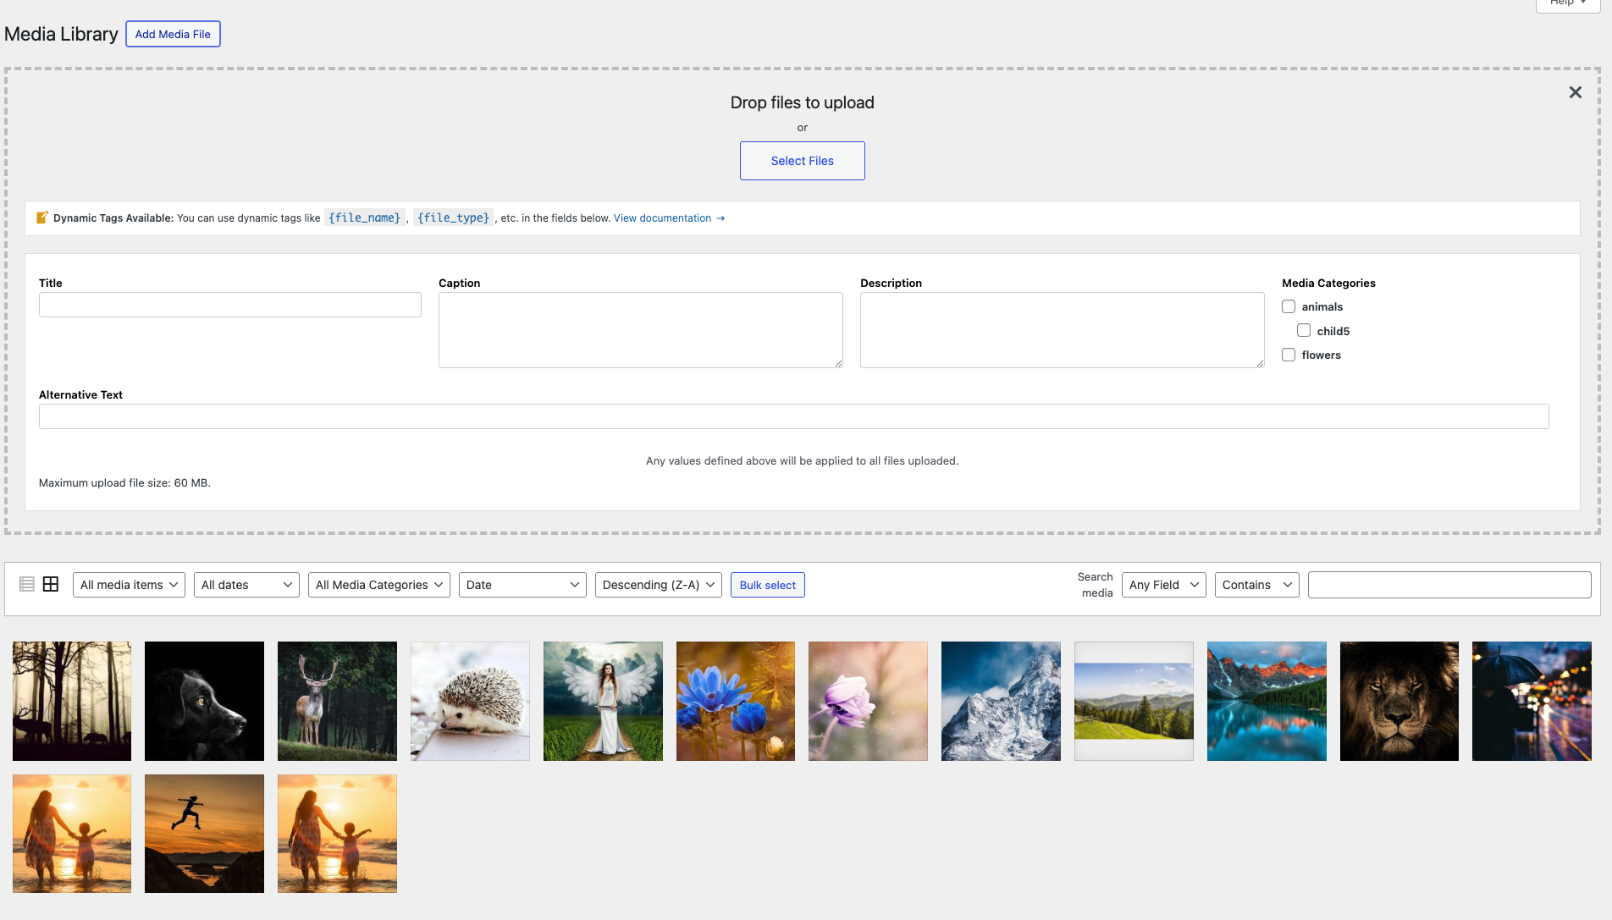The image size is (1612, 920).
Task: Focus the Description text area
Action: coord(1063,330)
